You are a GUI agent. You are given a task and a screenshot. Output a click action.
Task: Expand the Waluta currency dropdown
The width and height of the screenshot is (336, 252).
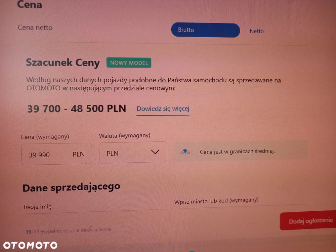133,153
